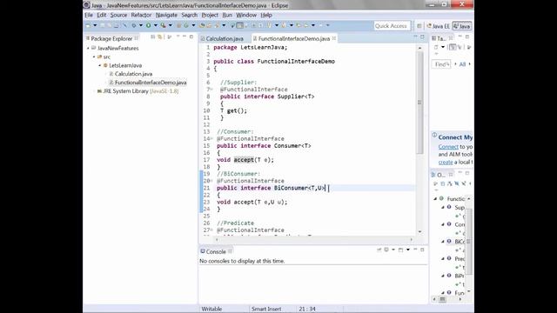The width and height of the screenshot is (557, 313).
Task: Click the Pin Console icon
Action: [379, 250]
